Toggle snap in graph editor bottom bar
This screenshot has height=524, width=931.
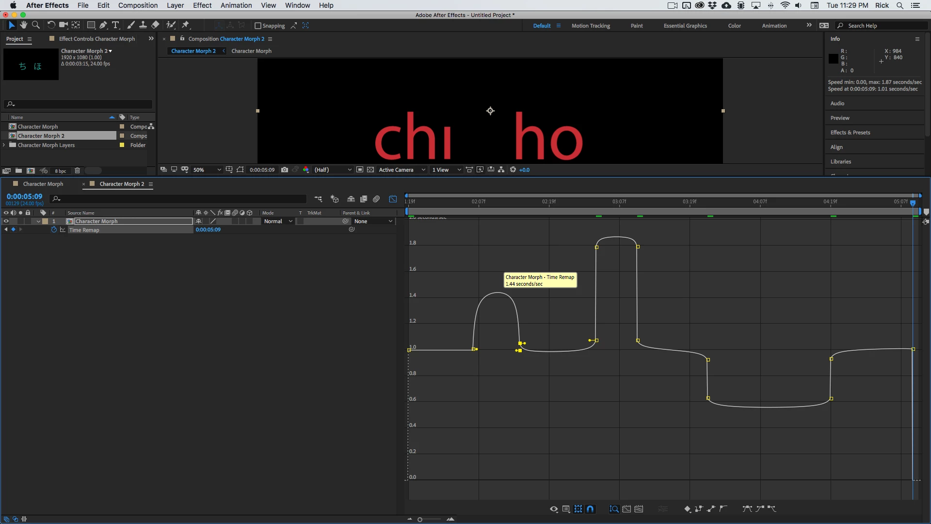pos(590,509)
